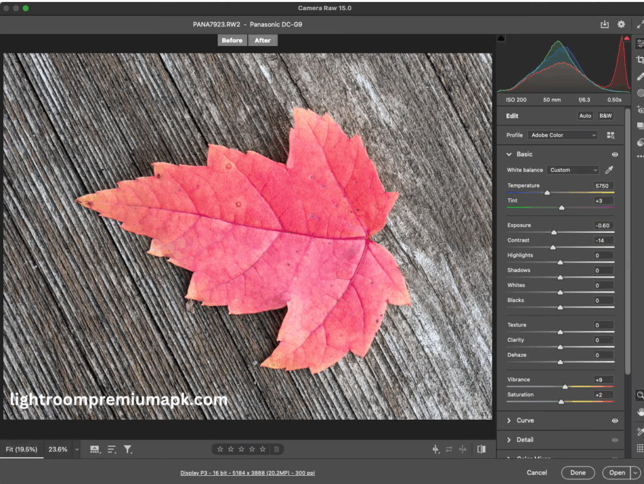
Task: Switch to the Before view tab
Action: coord(232,40)
